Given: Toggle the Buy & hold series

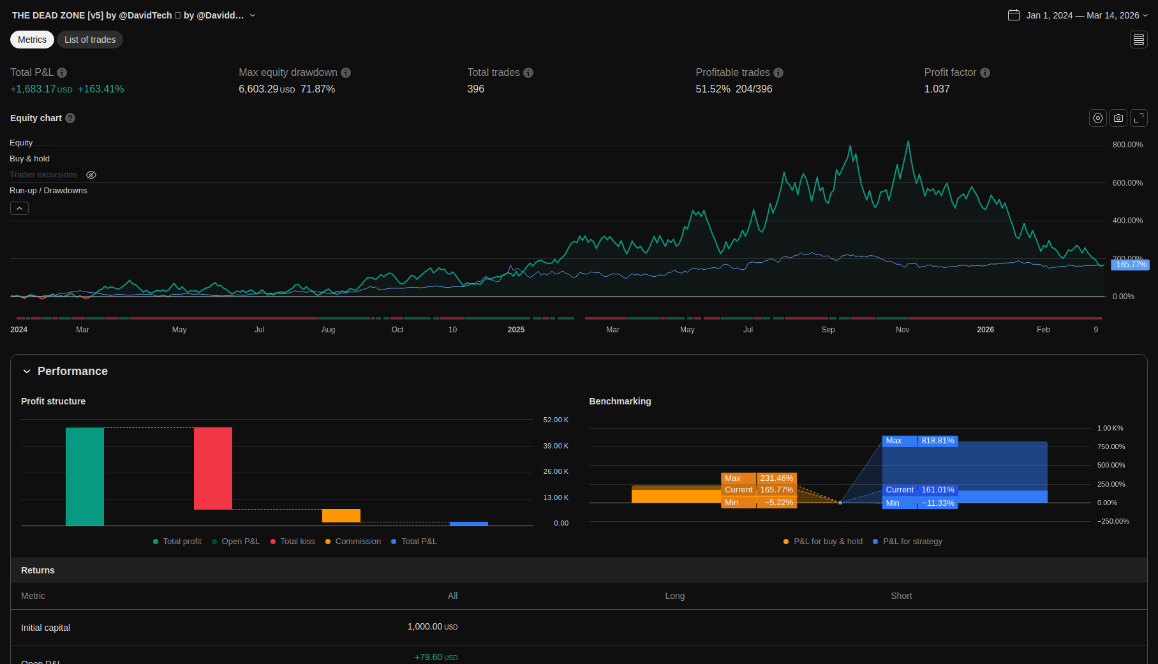Looking at the screenshot, I should 29,159.
